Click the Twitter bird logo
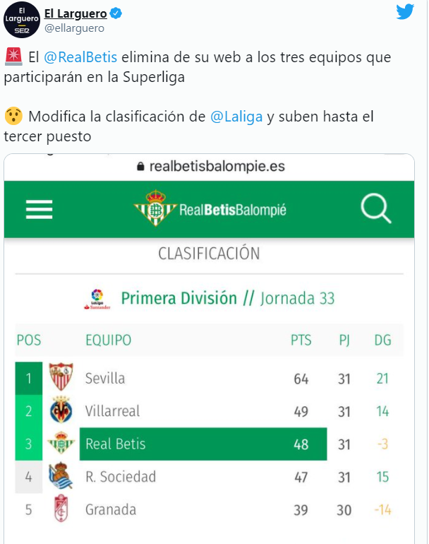429x544 pixels. pos(405,12)
